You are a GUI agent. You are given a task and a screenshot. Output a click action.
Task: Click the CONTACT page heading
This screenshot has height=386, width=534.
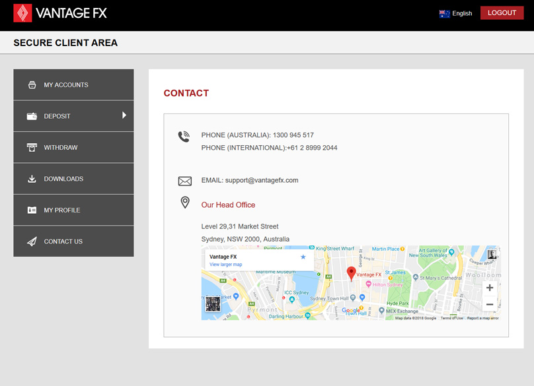186,93
